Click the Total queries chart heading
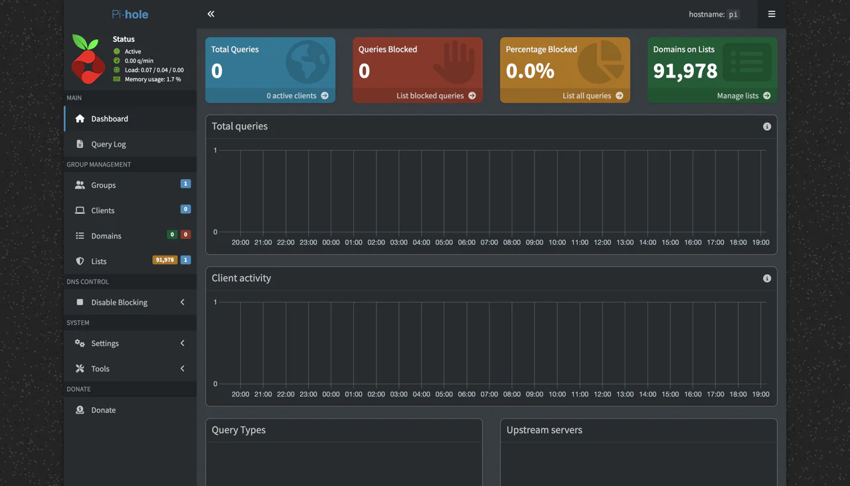This screenshot has height=486, width=850. [x=240, y=126]
